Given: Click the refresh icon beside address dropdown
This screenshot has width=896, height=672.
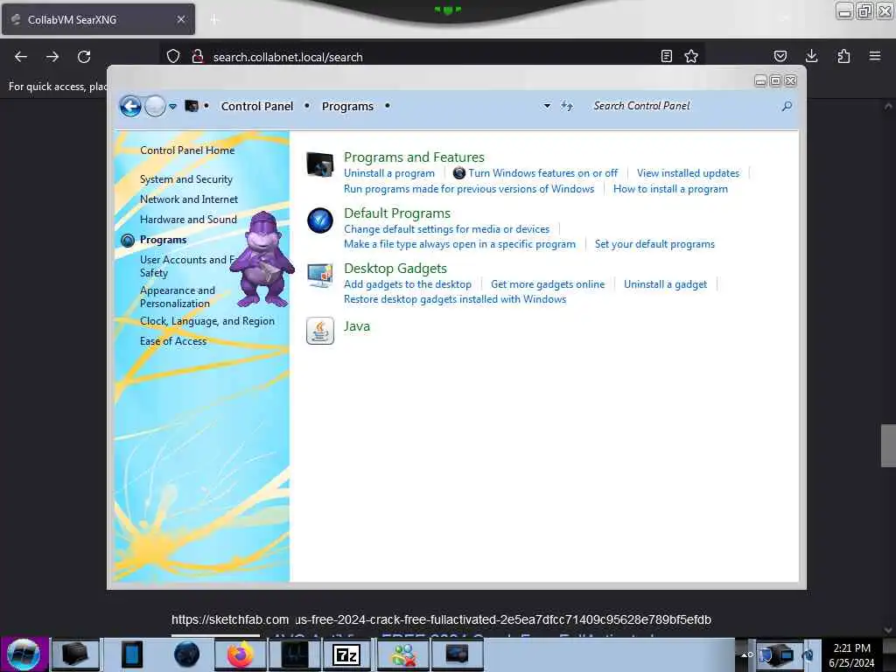Looking at the screenshot, I should tap(567, 106).
